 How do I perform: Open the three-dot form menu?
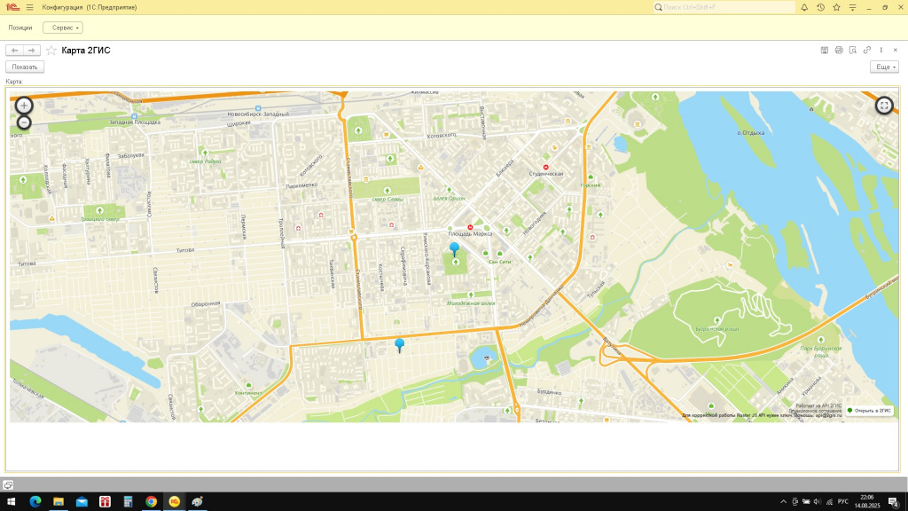pyautogui.click(x=881, y=51)
